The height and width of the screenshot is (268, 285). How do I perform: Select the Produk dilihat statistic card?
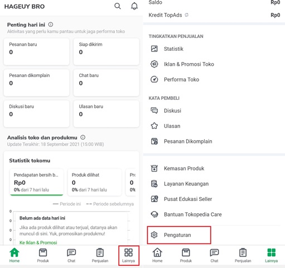click(94, 182)
